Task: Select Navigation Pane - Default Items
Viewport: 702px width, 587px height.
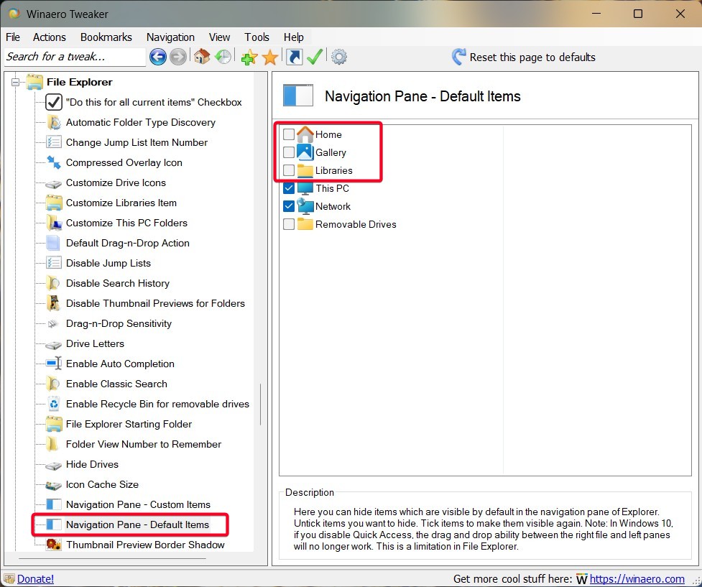Action: (x=137, y=524)
